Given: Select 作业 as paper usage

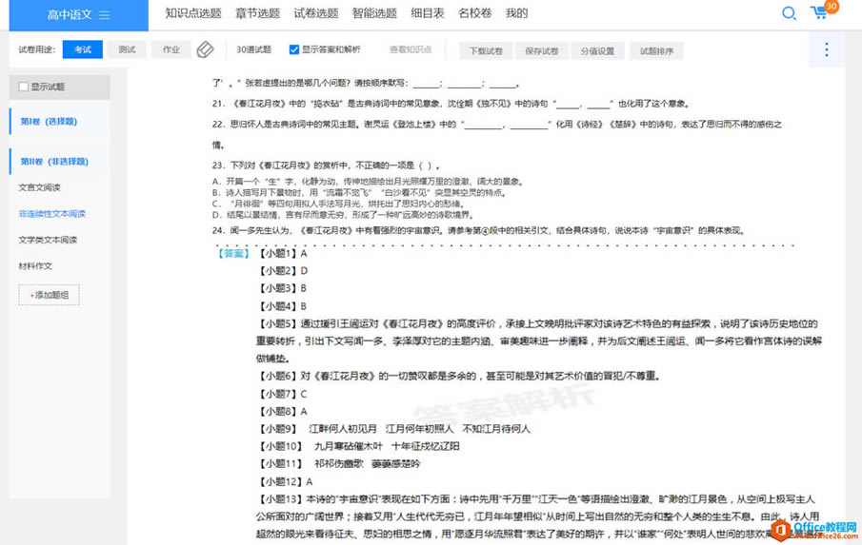Looking at the screenshot, I should pos(170,49).
